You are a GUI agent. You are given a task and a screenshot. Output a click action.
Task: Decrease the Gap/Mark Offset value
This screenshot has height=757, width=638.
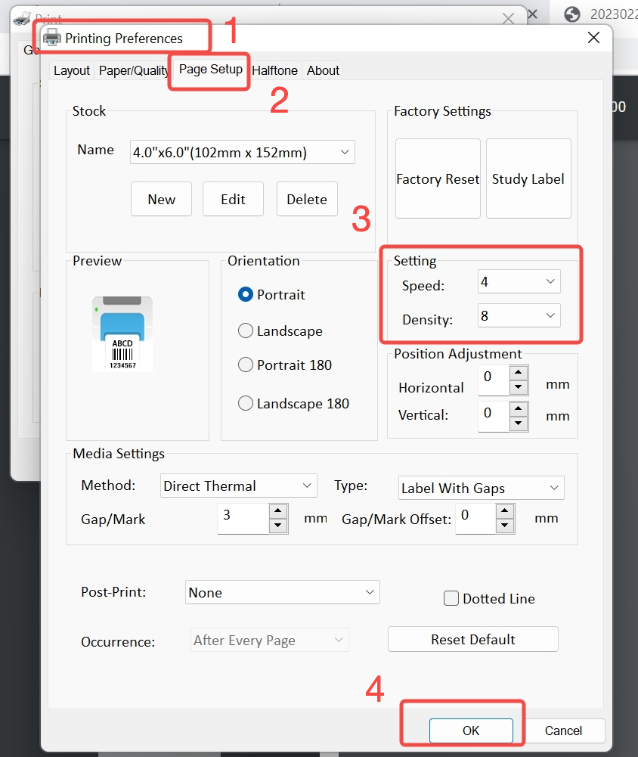(x=505, y=526)
